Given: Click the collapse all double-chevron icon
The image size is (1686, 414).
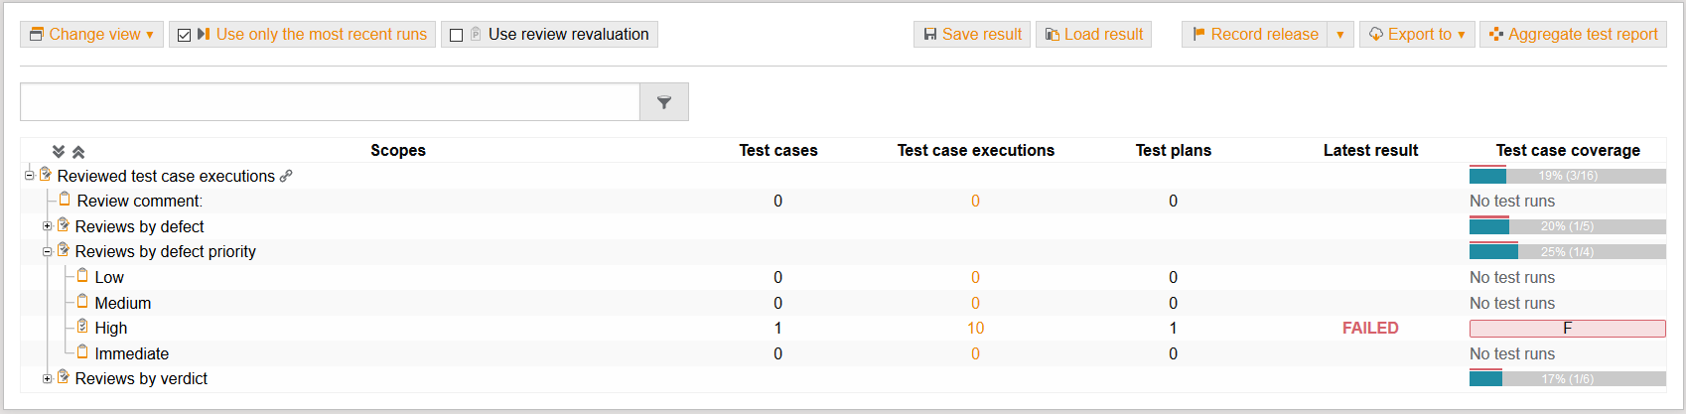Looking at the screenshot, I should [78, 151].
